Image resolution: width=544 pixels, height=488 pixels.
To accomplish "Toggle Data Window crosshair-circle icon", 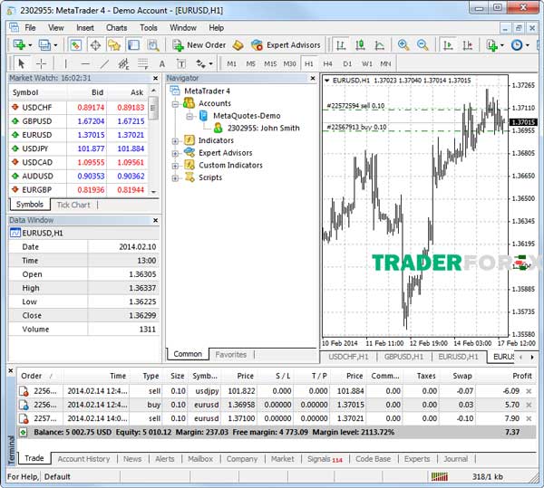I will click(95, 45).
